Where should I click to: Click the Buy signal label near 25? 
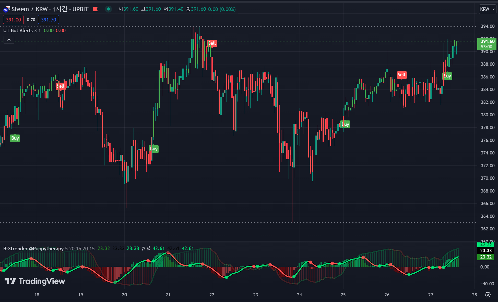(x=345, y=125)
